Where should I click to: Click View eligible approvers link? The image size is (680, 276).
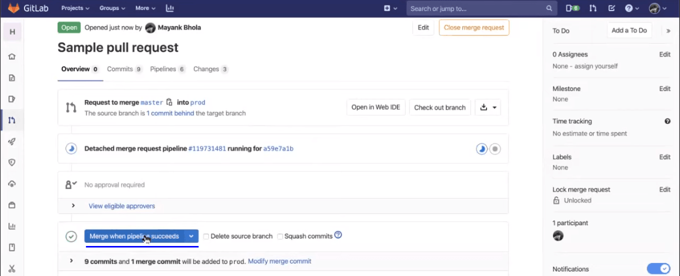[122, 206]
